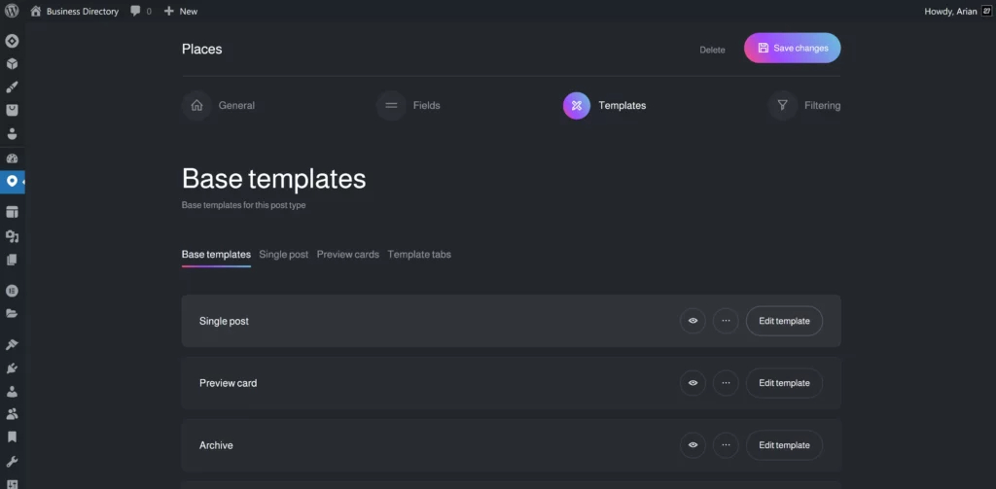The width and height of the screenshot is (996, 489).
Task: Click the home icon beside Business Directory
Action: coord(36,11)
